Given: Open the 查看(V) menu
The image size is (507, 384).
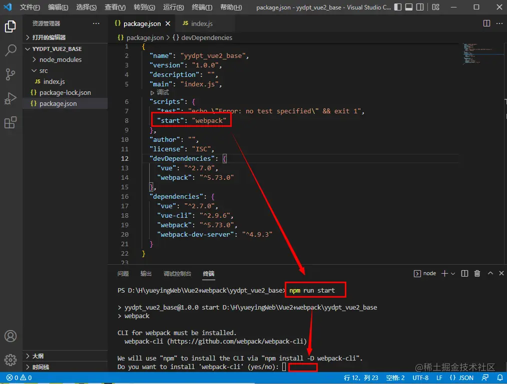Looking at the screenshot, I should point(115,7).
